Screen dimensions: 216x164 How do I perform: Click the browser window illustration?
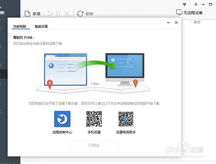pos(66,69)
